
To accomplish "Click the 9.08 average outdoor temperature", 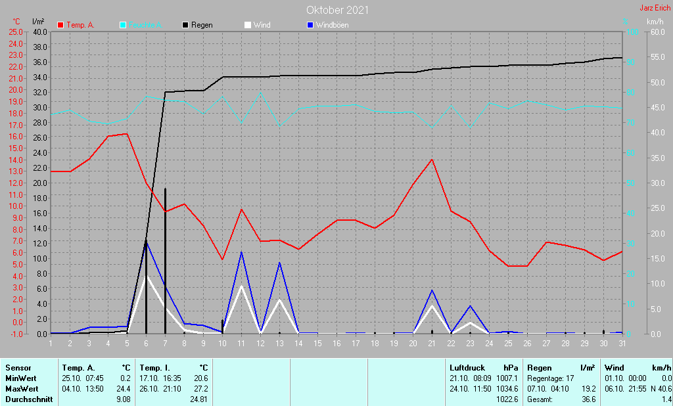I will point(124,399).
